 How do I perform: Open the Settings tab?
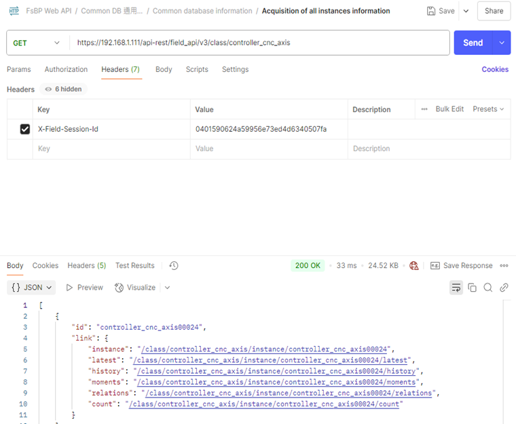(x=236, y=69)
